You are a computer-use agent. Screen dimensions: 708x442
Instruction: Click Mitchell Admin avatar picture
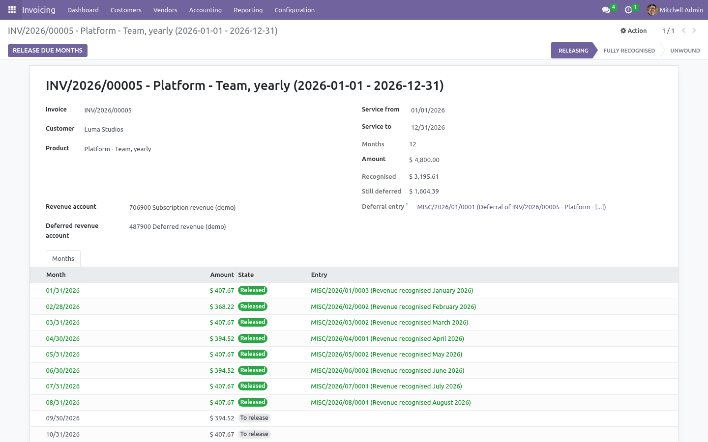652,10
